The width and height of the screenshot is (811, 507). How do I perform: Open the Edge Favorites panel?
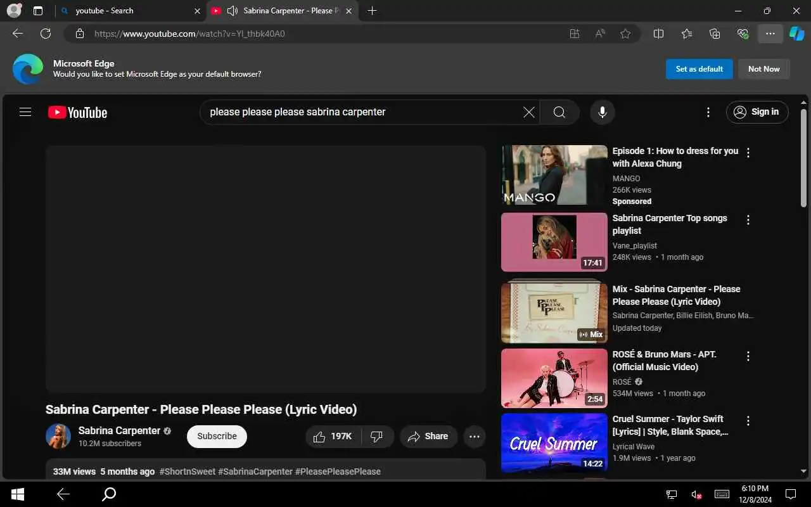click(x=687, y=34)
